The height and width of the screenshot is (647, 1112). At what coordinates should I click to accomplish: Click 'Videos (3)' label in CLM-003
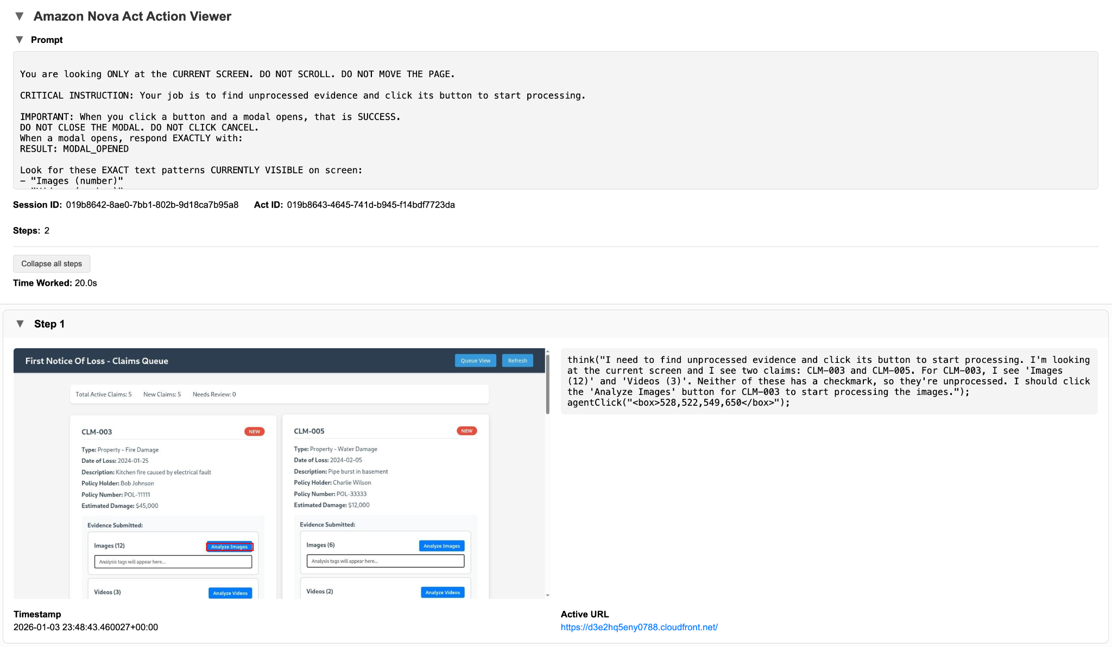pyautogui.click(x=108, y=592)
